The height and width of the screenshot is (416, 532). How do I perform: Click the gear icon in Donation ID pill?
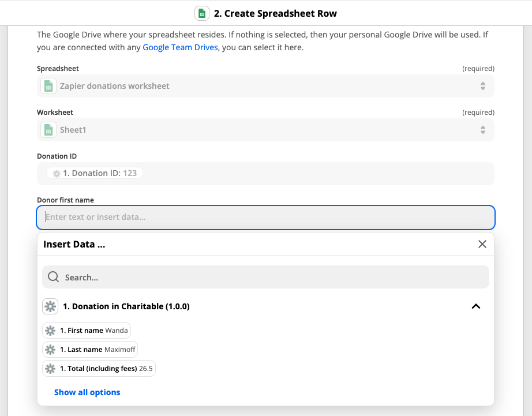(57, 174)
